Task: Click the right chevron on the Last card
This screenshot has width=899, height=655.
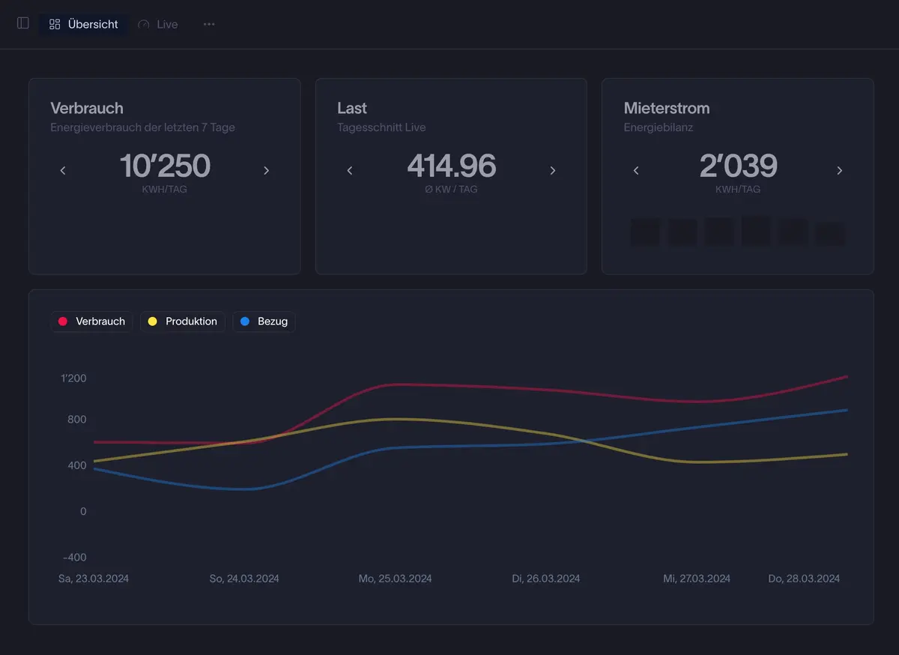Action: pyautogui.click(x=553, y=170)
